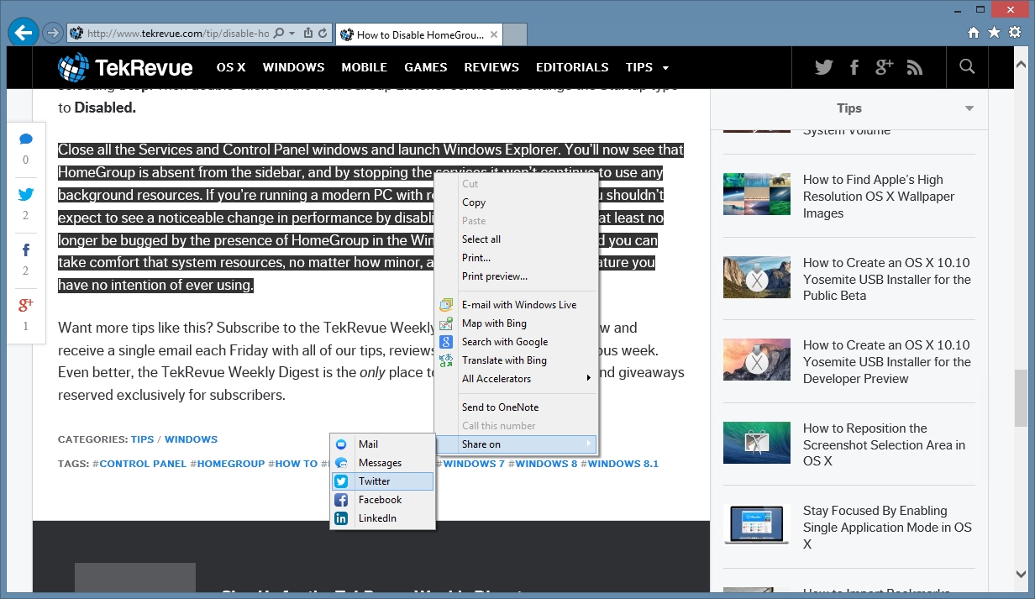The height and width of the screenshot is (599, 1035).
Task: Open a new blank tab
Action: click(516, 35)
